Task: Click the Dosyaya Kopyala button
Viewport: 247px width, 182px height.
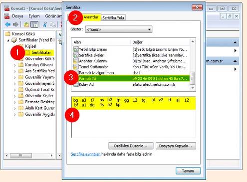Action: click(176, 146)
